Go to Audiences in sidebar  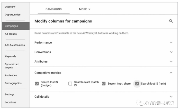pyautogui.click(x=11, y=75)
